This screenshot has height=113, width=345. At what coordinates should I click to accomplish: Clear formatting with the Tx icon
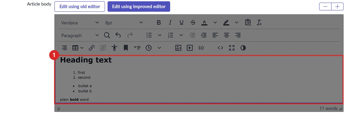coord(259,23)
